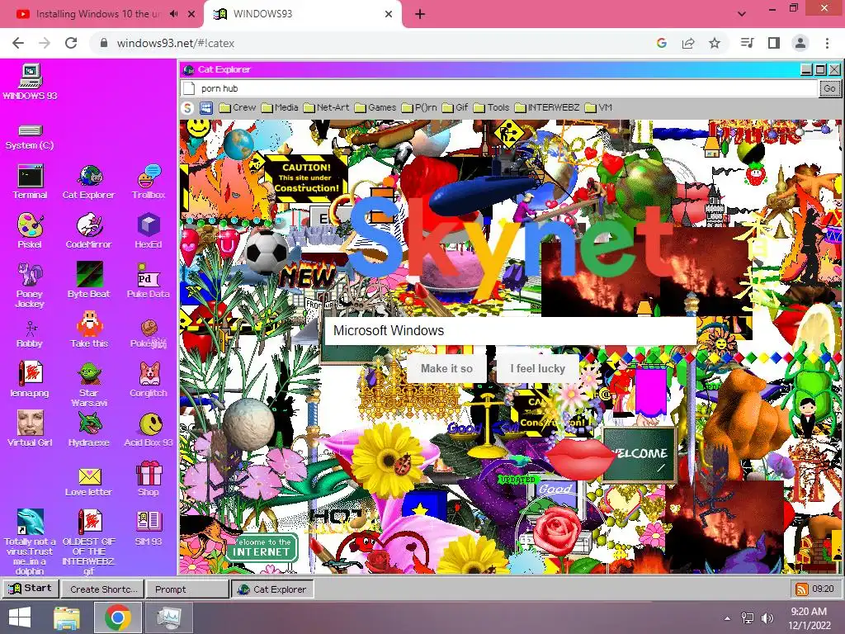845x634 pixels.
Task: Open File Explorer from the host taskbar
Action: [x=67, y=617]
